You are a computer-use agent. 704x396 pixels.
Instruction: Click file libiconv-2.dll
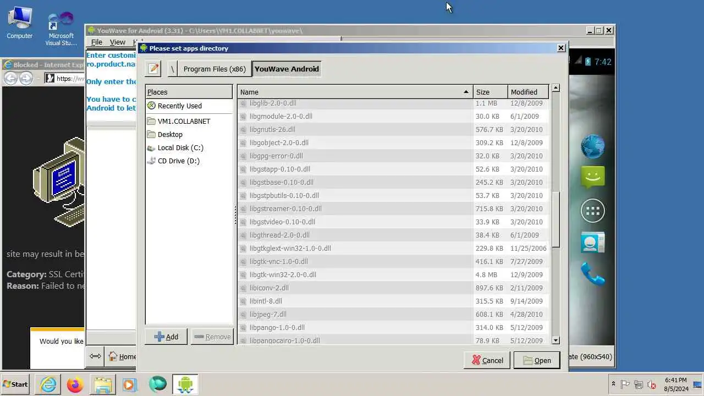269,288
